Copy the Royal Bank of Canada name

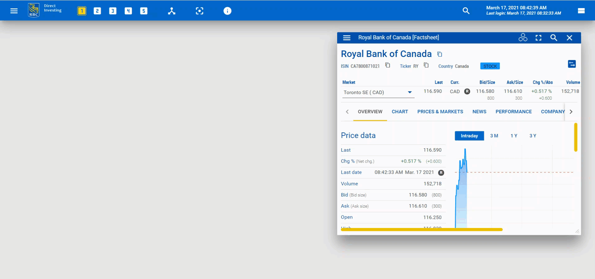pos(440,54)
